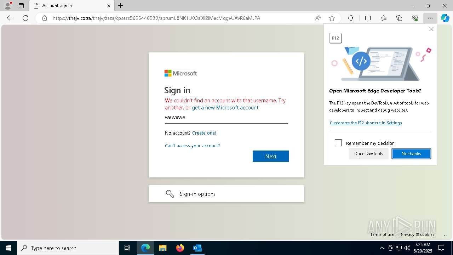This screenshot has width=453, height=255.
Task: Open the network status tray icon
Action: [399, 248]
